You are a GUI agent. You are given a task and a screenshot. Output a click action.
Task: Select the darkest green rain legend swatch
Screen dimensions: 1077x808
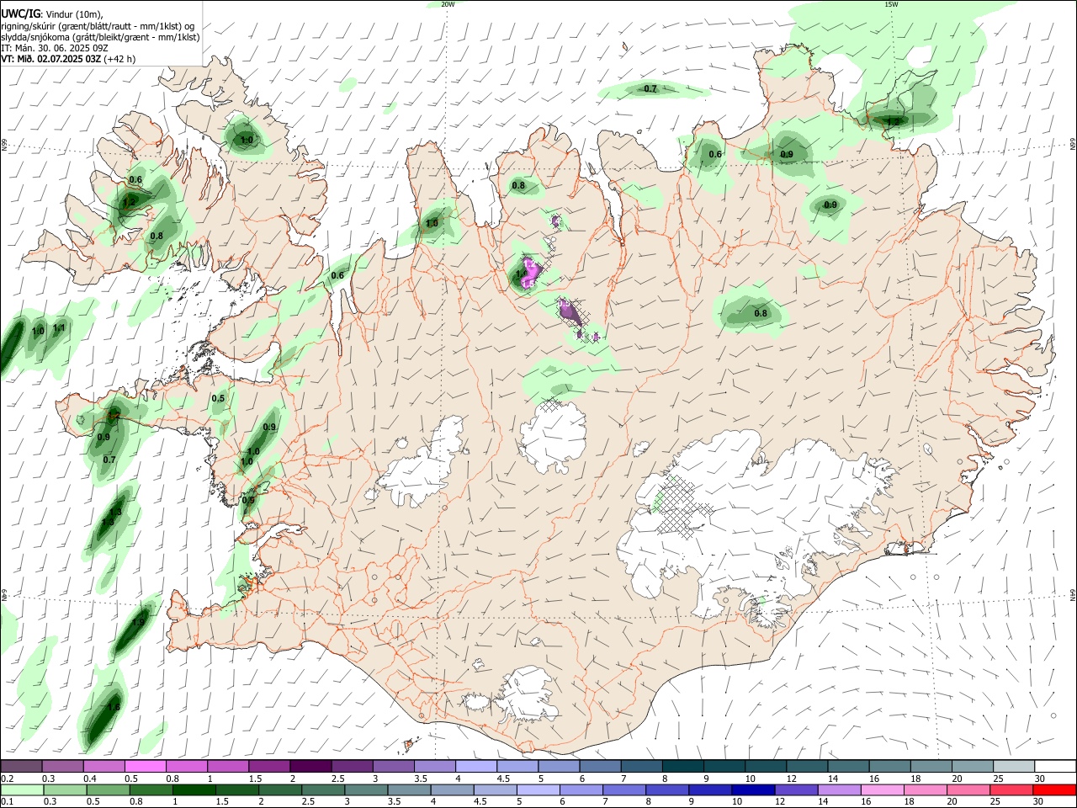(x=193, y=789)
